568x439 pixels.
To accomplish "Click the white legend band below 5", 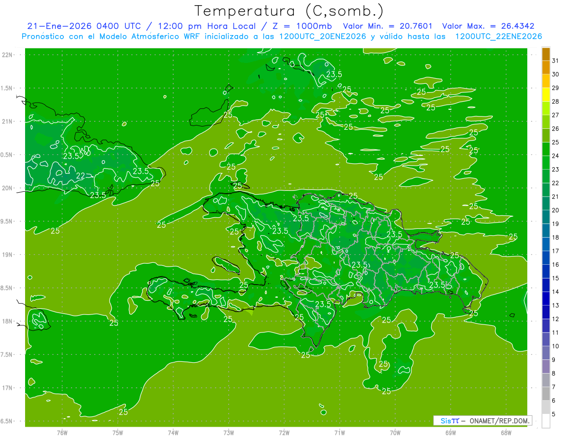I will click(x=546, y=421).
